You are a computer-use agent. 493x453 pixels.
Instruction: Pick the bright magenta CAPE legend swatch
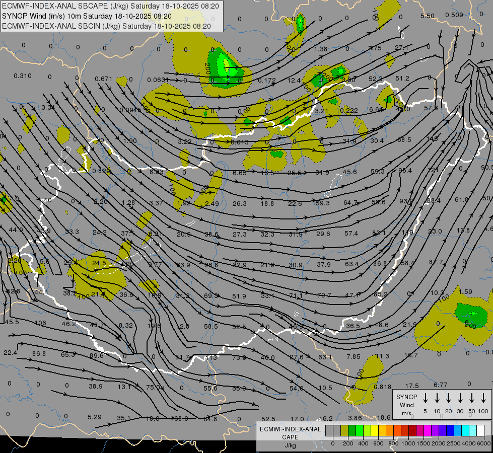click(428, 430)
